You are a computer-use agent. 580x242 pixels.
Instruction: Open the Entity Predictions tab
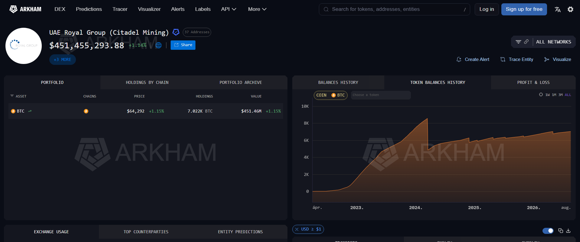tap(240, 232)
